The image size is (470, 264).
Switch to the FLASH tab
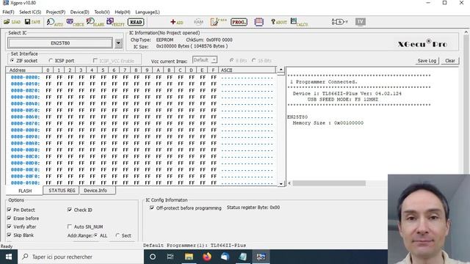[x=25, y=191]
